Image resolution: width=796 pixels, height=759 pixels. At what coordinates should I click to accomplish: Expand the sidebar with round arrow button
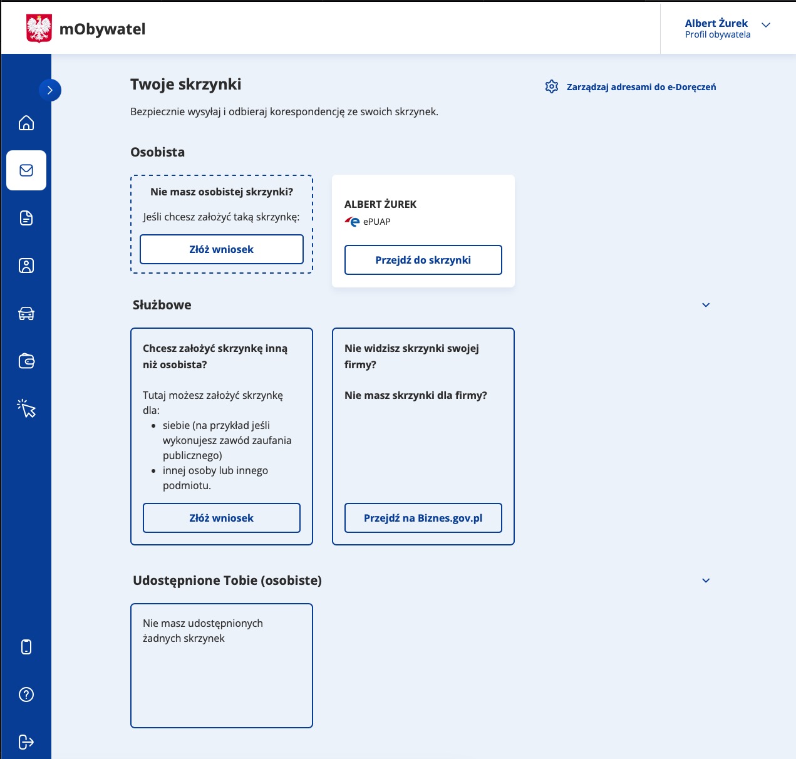50,90
